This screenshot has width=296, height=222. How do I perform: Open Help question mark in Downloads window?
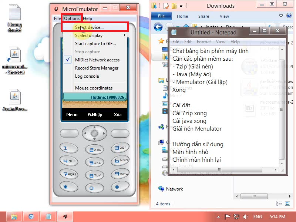pos(289,16)
